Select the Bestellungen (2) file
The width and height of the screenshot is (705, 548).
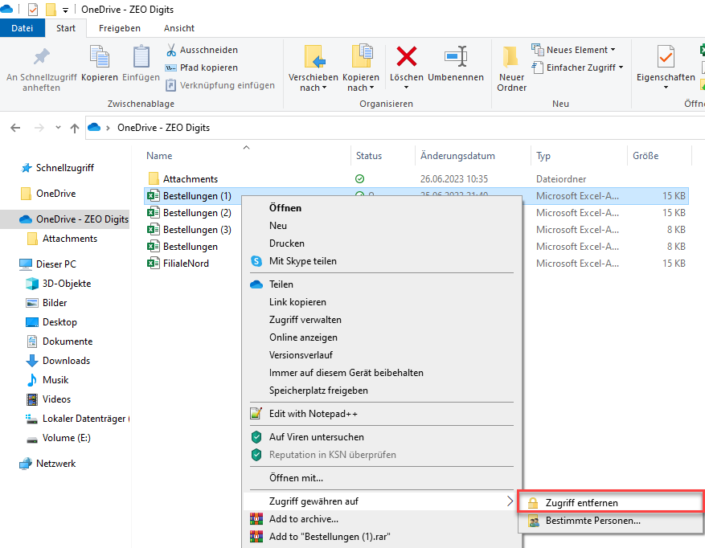pyautogui.click(x=197, y=213)
